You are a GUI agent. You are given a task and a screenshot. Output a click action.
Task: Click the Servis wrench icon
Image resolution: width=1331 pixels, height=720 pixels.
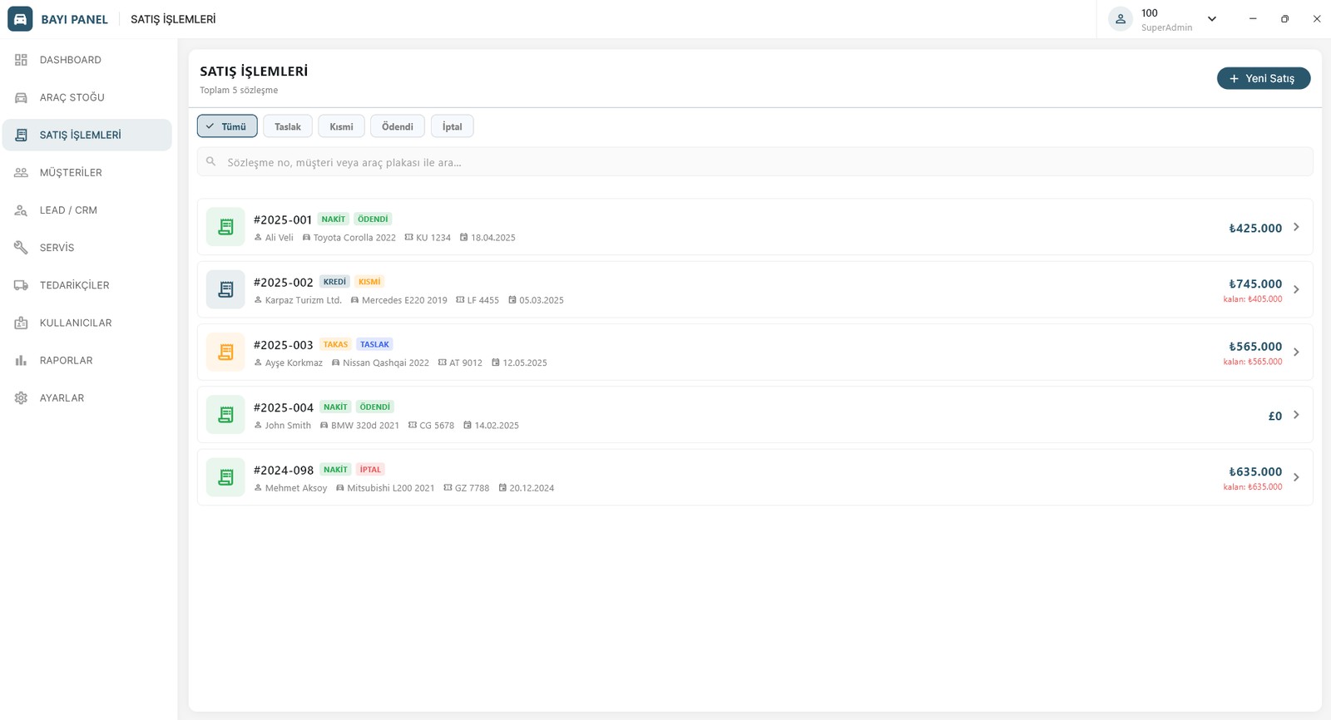(21, 248)
